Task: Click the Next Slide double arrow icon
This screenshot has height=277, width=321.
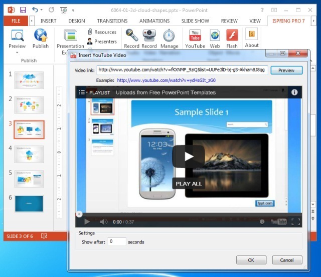Action: coord(313,218)
